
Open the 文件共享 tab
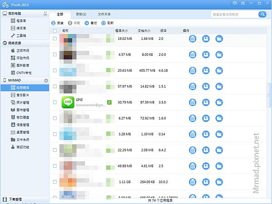(104, 14)
